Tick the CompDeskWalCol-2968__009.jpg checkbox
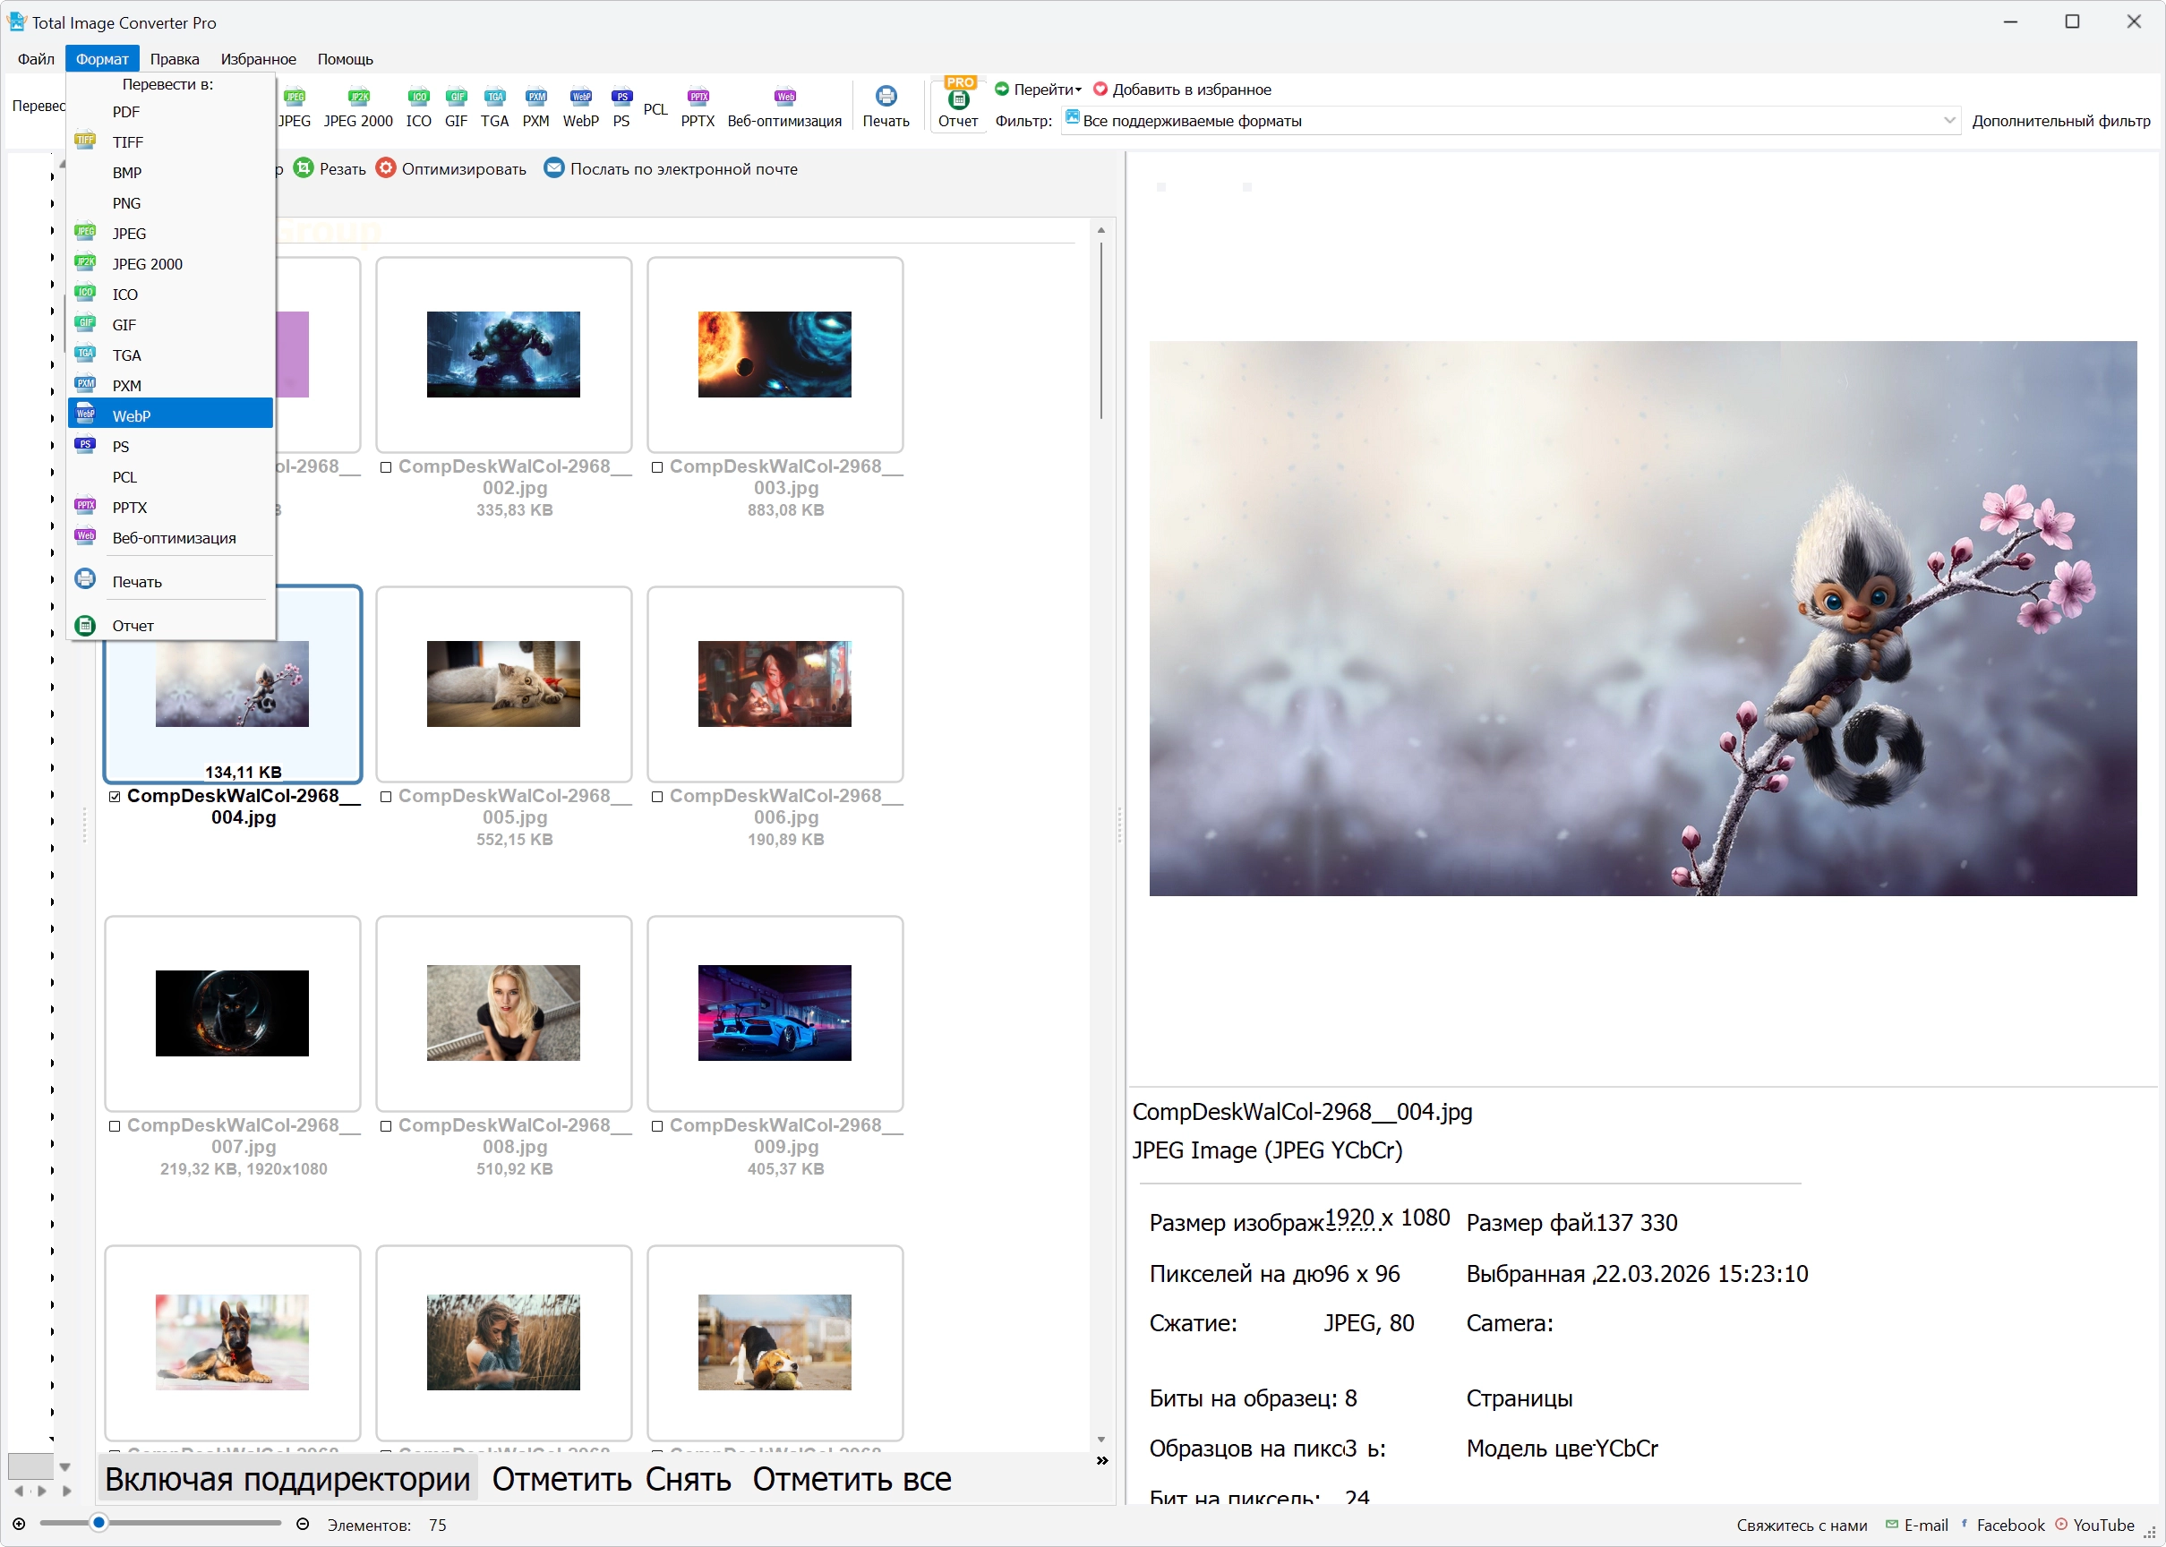The width and height of the screenshot is (2166, 1547). click(657, 1126)
